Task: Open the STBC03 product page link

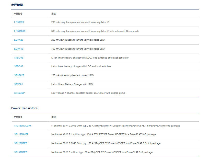Action: tap(19, 66)
